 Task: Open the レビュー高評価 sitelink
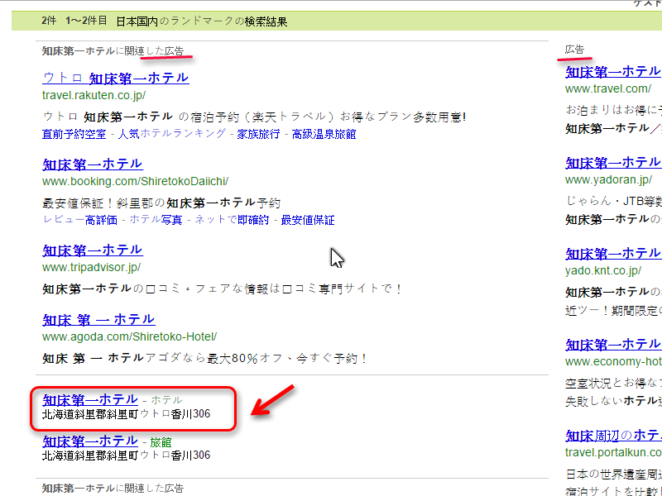(x=80, y=220)
